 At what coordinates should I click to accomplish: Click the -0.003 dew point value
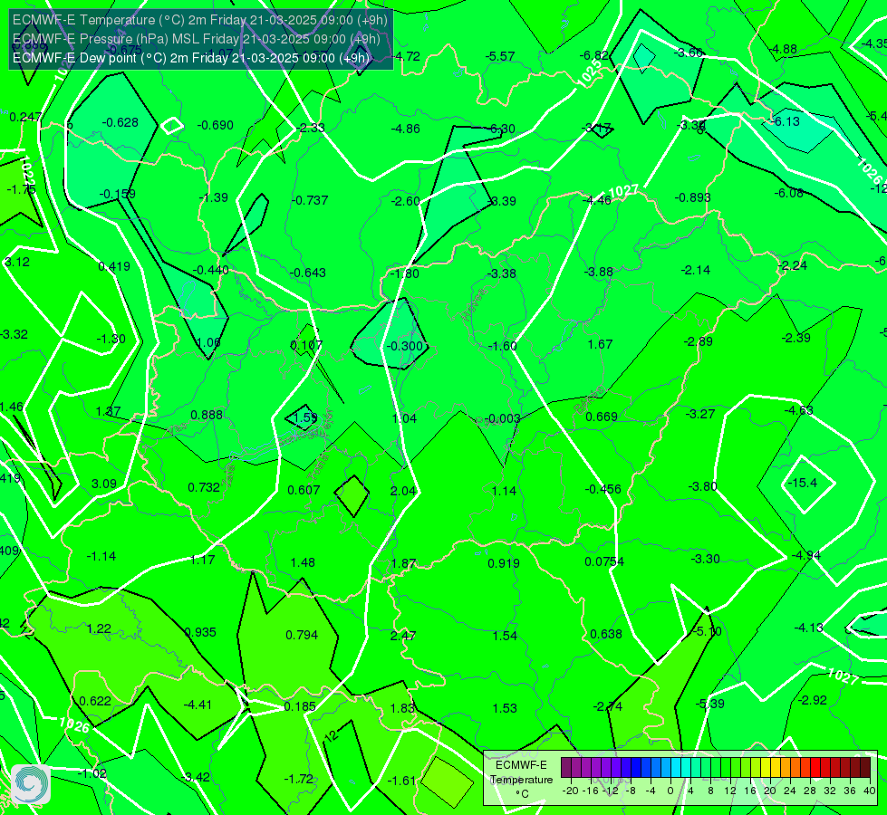tap(502, 418)
